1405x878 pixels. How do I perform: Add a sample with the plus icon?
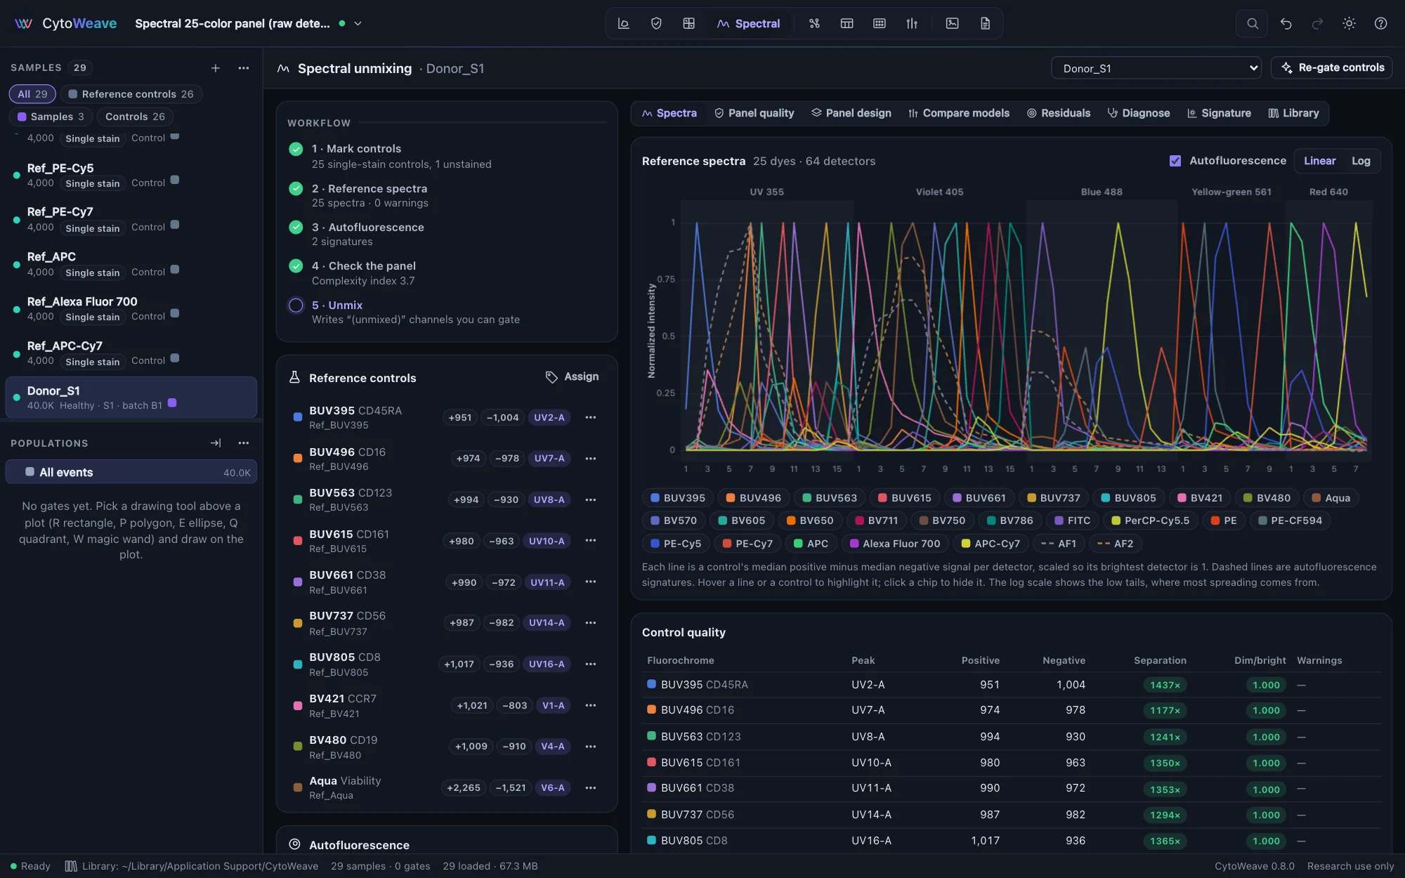point(216,67)
